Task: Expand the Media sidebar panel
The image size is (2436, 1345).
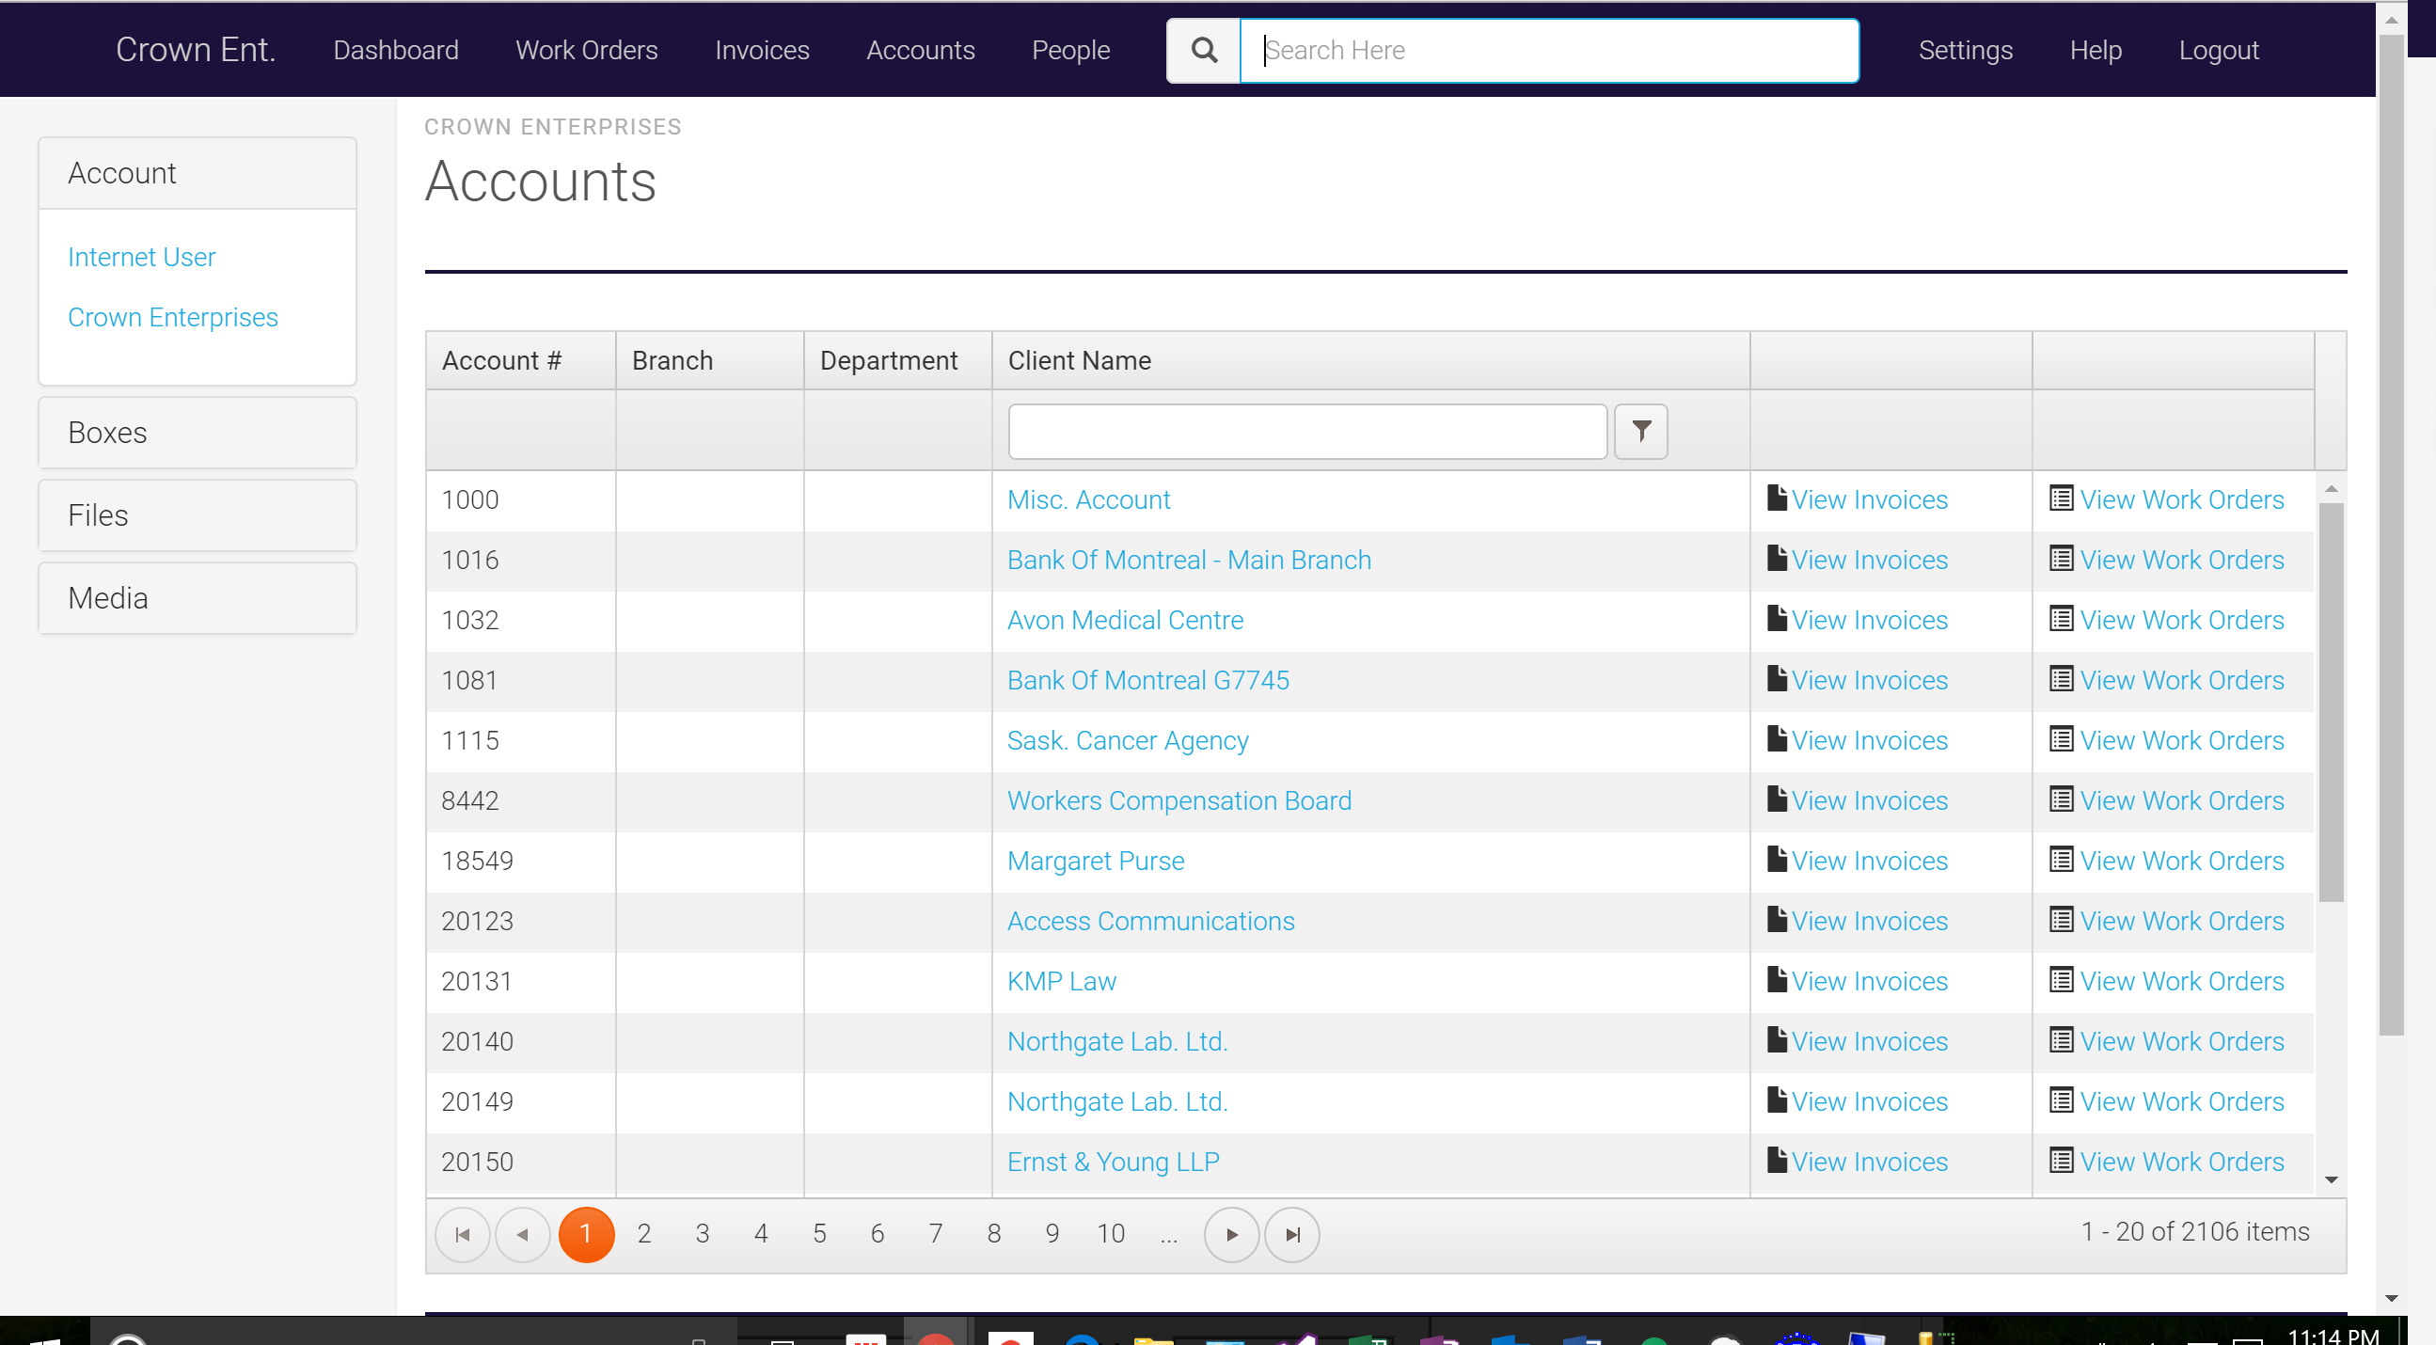Action: point(197,598)
